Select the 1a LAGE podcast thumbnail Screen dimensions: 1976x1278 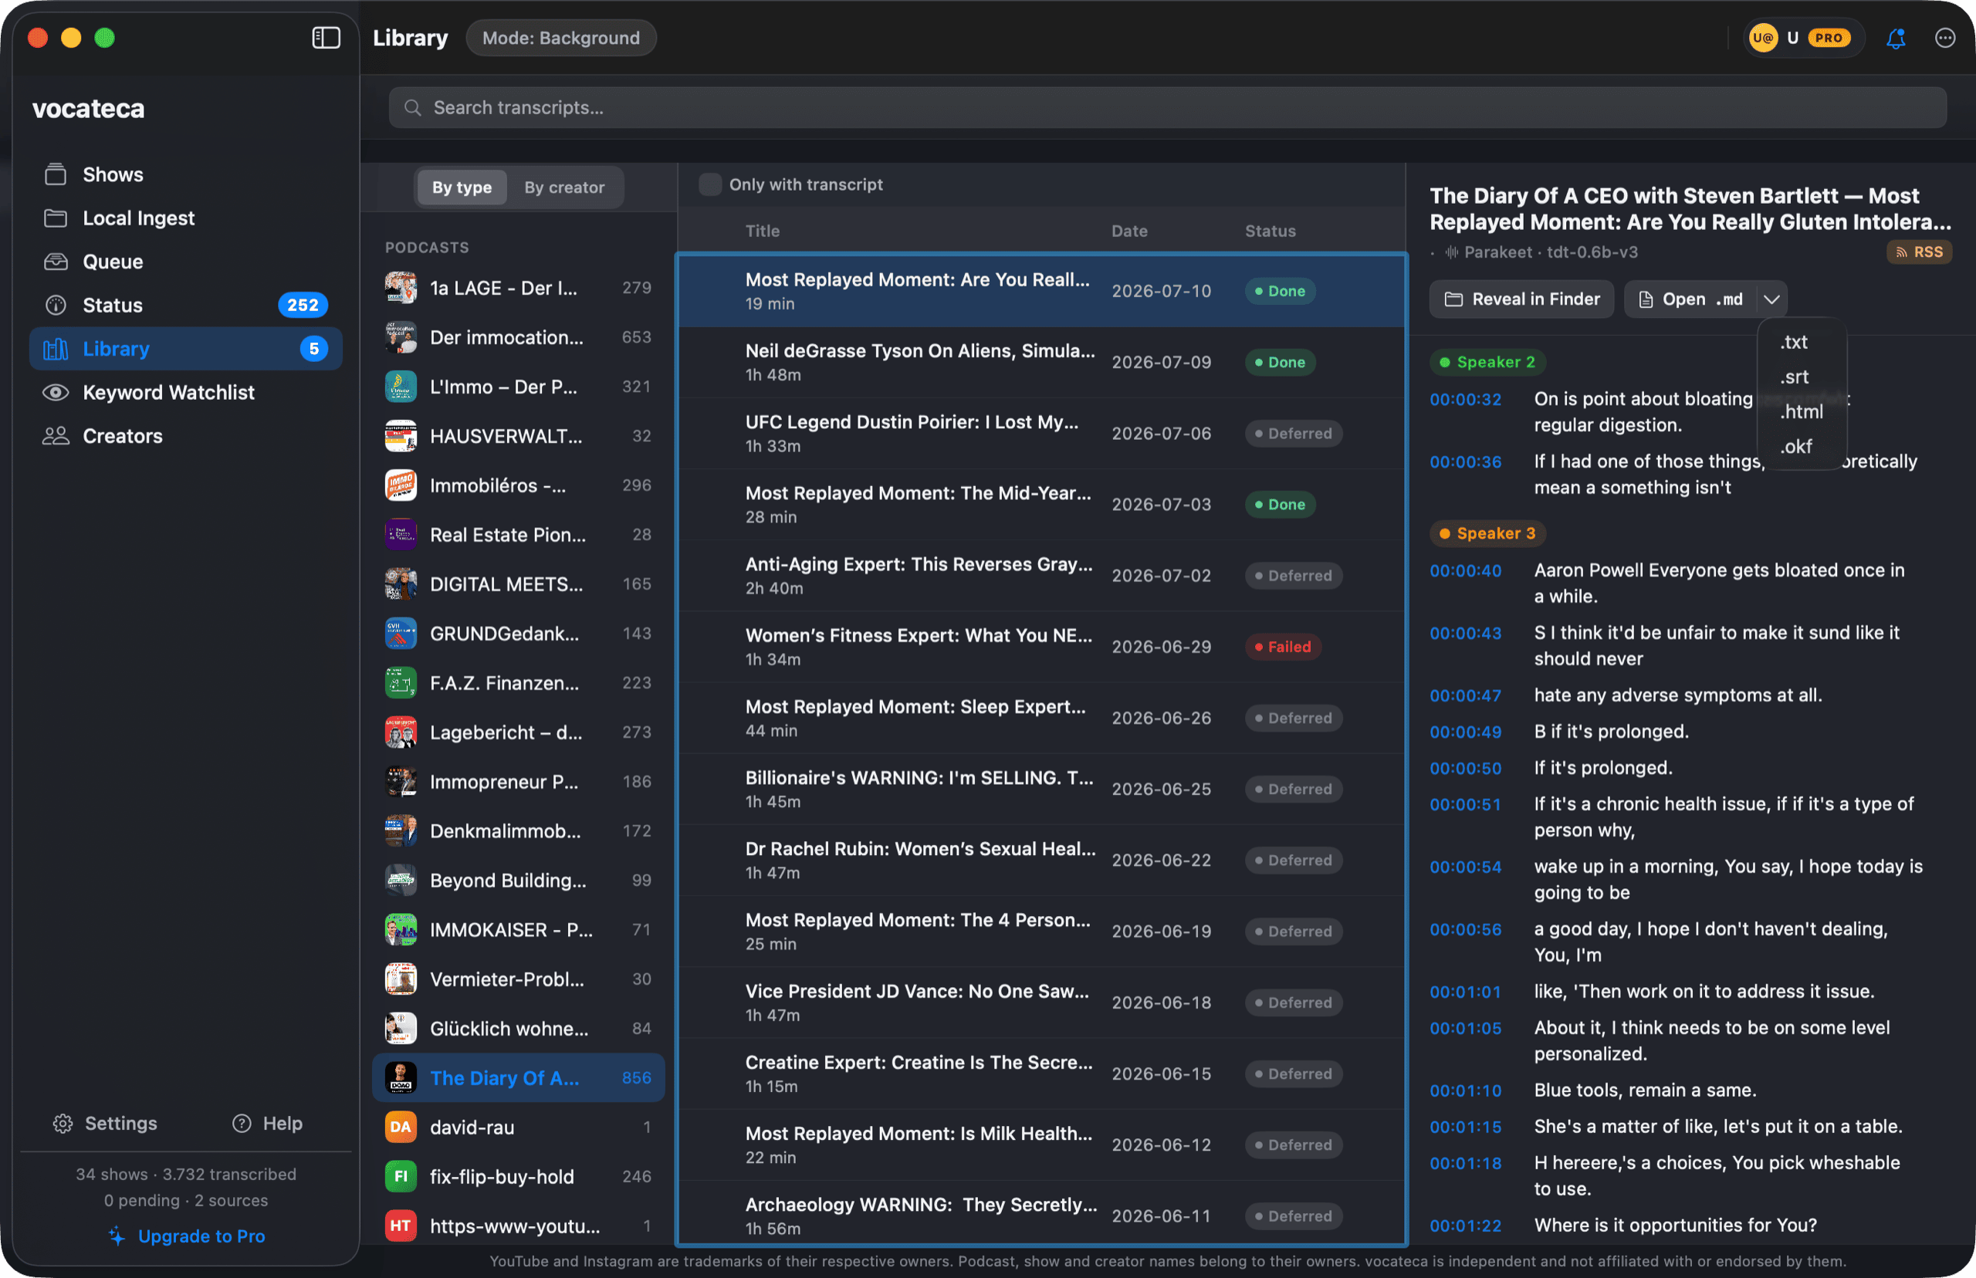pyautogui.click(x=401, y=288)
